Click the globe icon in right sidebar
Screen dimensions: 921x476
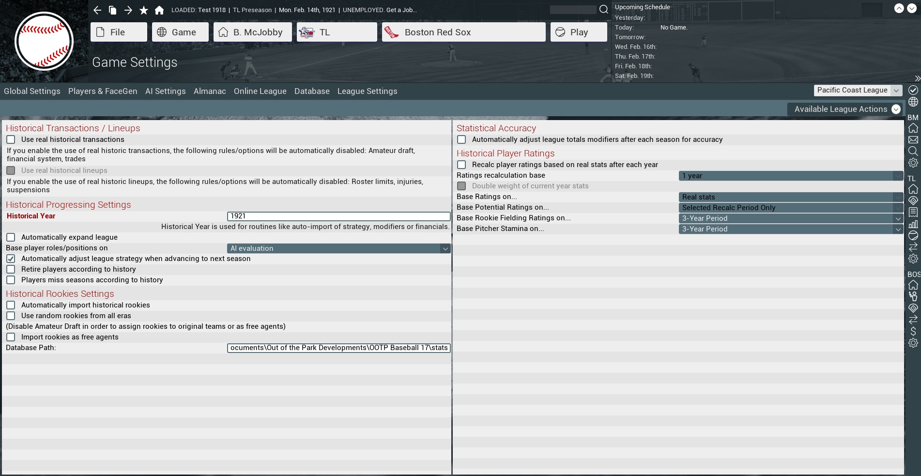coord(913,102)
